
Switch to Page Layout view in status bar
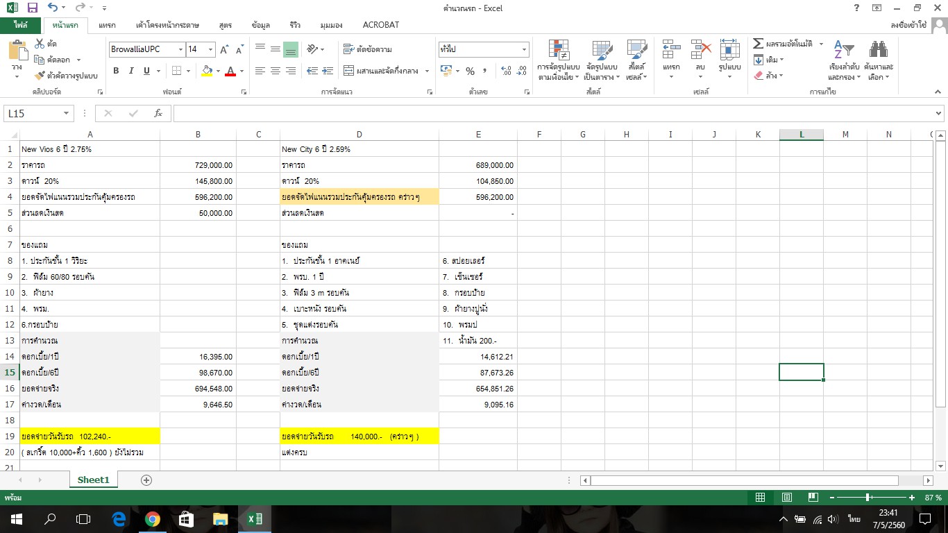pyautogui.click(x=786, y=498)
